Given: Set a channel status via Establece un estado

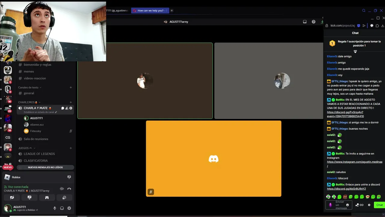Looking at the screenshot, I should pos(40,112).
